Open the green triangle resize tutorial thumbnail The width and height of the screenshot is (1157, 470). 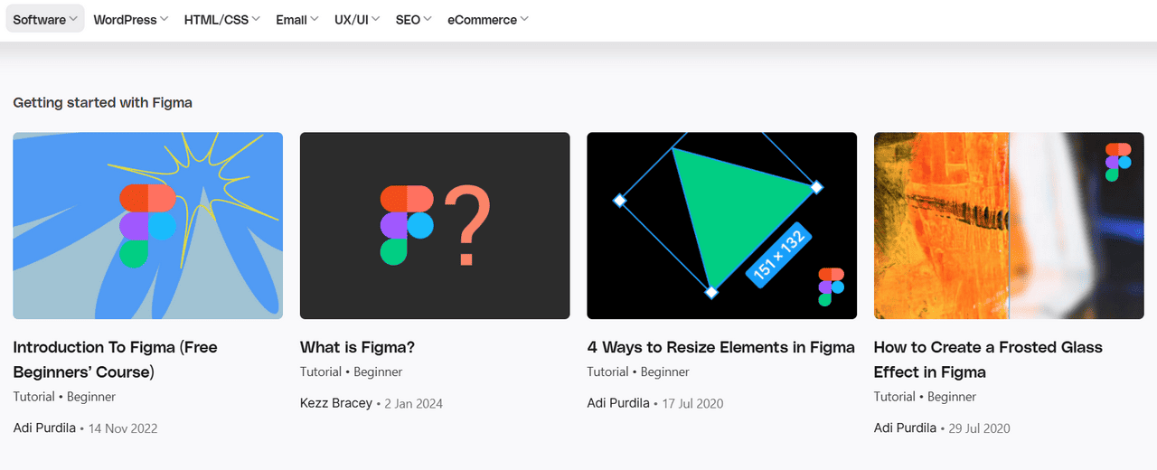pos(721,226)
